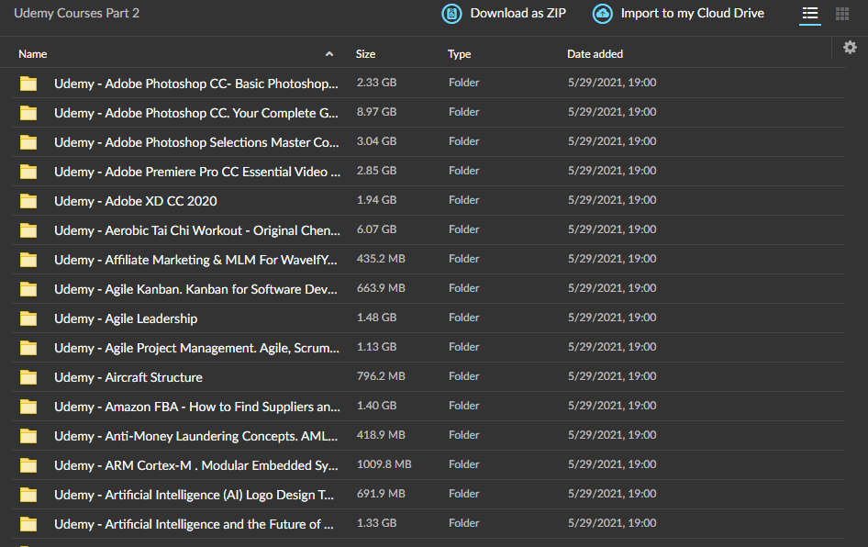Click the '1.48 GB' size value
This screenshot has width=868, height=547.
[x=376, y=318]
